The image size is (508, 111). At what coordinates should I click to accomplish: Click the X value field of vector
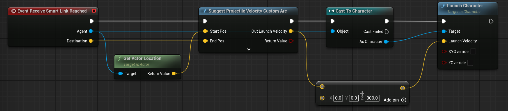coord(338,98)
